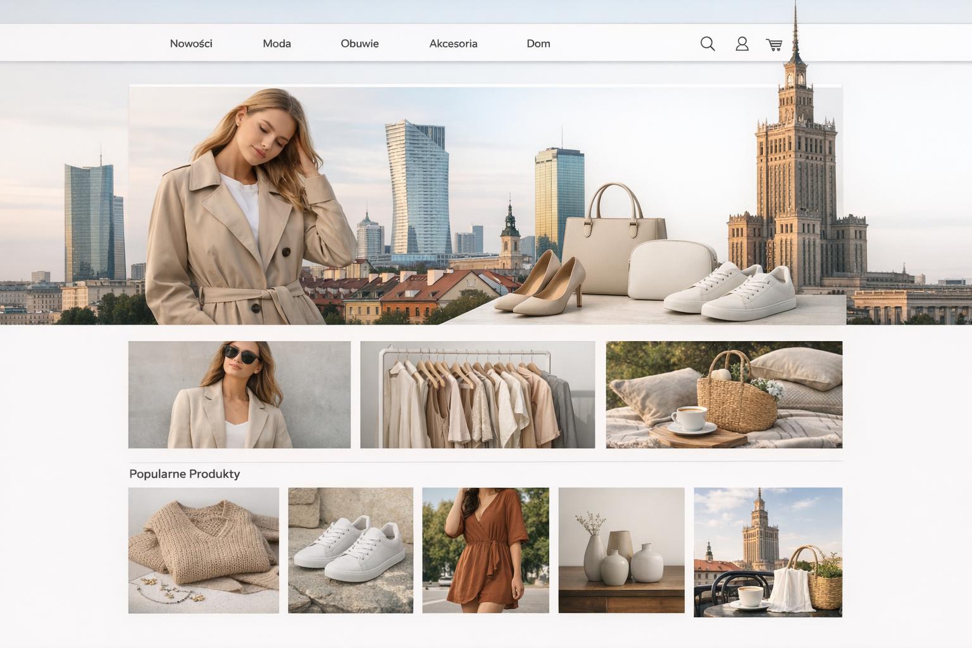
Task: Open the search magnifier icon
Action: click(x=707, y=44)
